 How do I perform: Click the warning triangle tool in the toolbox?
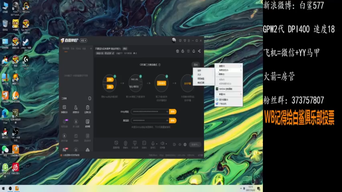point(88,150)
